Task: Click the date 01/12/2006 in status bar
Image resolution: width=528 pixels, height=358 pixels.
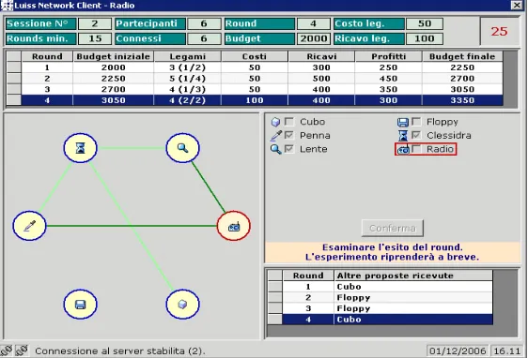Action: [x=458, y=351]
